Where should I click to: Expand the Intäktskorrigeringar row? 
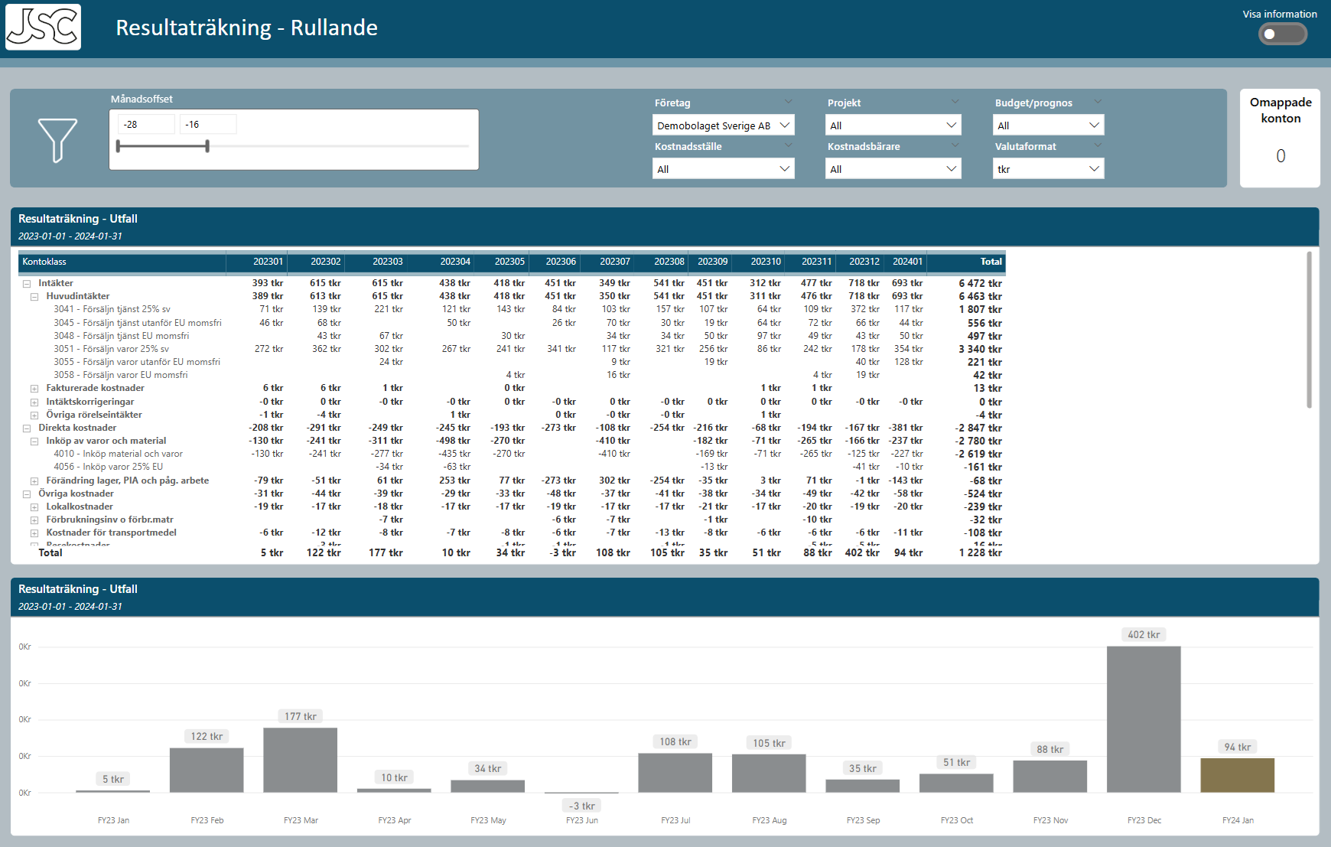[x=34, y=402]
